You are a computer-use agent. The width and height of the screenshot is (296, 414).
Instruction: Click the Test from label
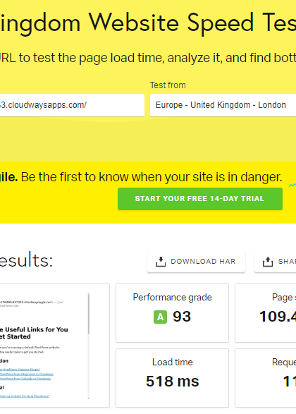click(168, 85)
